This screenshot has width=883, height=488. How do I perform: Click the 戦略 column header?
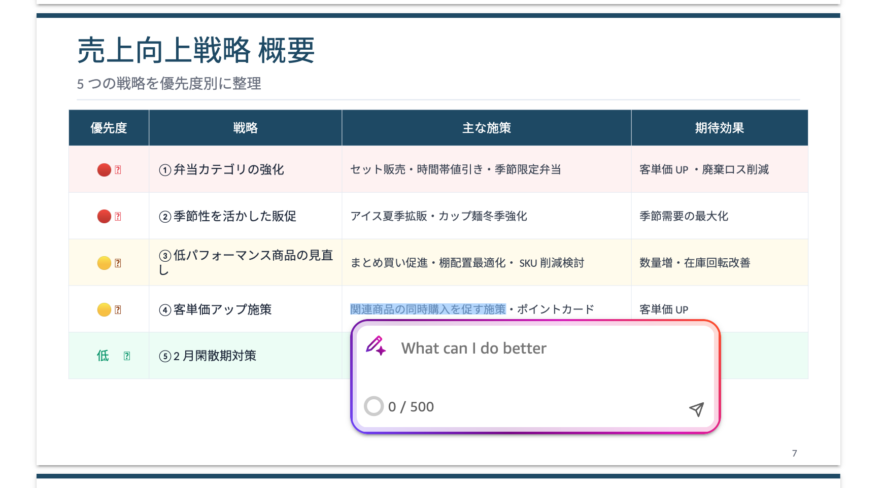(x=246, y=128)
